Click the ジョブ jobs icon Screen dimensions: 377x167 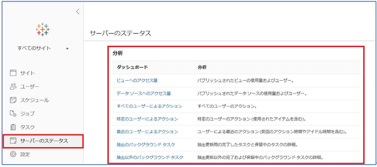[13, 114]
